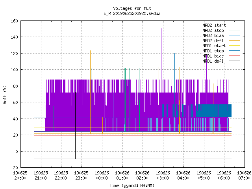The width and height of the screenshot is (252, 189).
Task: Click the x-axis tick 190625 23:00
Action: (x=82, y=176)
